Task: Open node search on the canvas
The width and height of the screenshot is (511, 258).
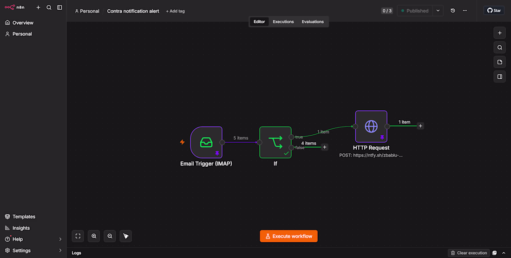Action: click(x=499, y=47)
